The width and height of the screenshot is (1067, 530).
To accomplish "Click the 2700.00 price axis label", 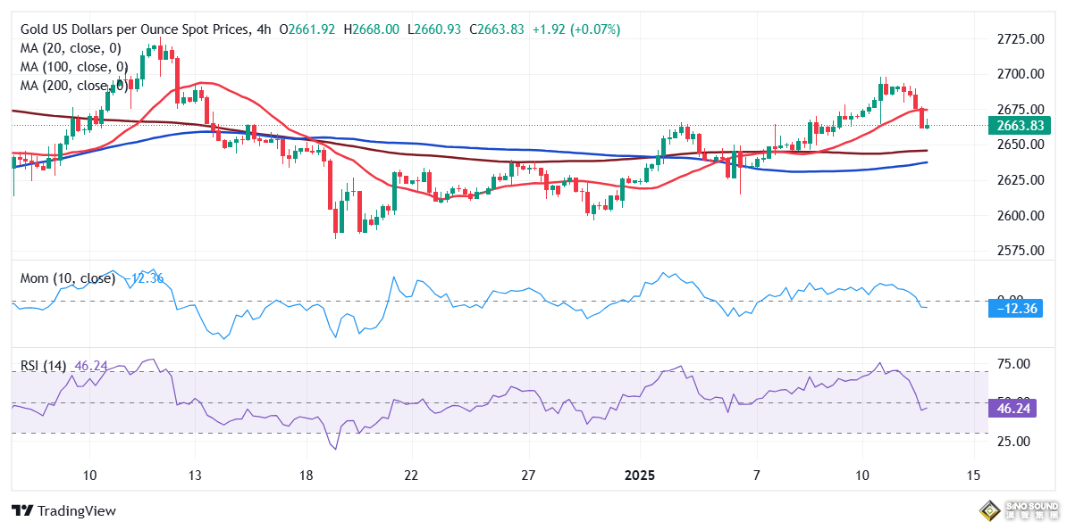I will click(1021, 73).
